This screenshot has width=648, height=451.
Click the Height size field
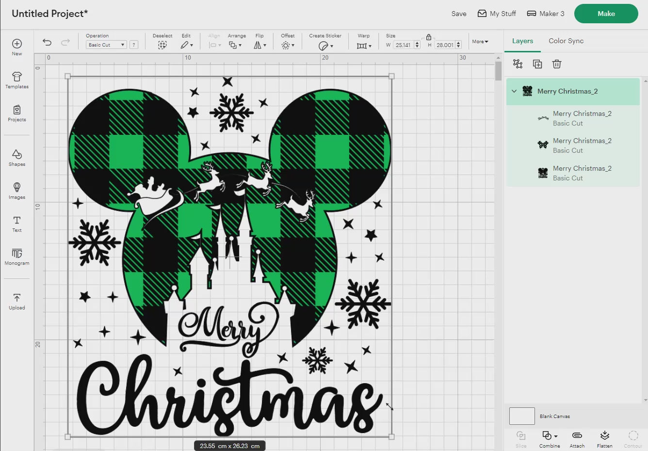[445, 45]
